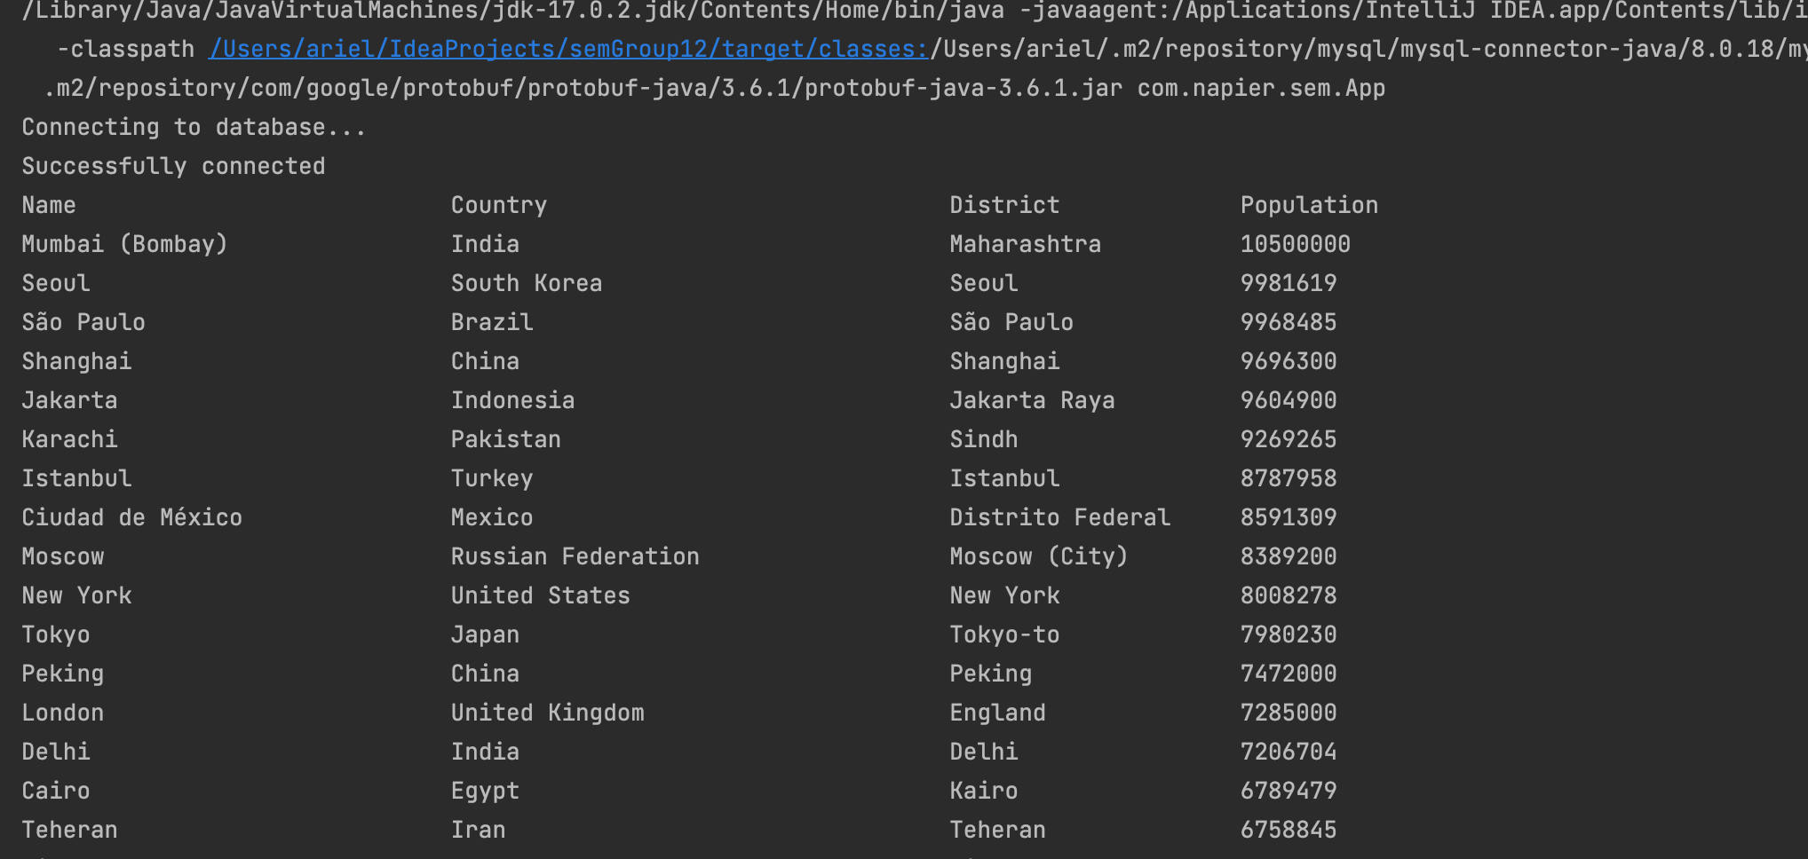The width and height of the screenshot is (1808, 859).
Task: Select the 'Mumbai (Bombay)' city name
Action: (124, 244)
